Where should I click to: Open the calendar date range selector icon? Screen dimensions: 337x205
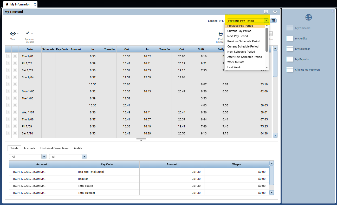coord(273,21)
